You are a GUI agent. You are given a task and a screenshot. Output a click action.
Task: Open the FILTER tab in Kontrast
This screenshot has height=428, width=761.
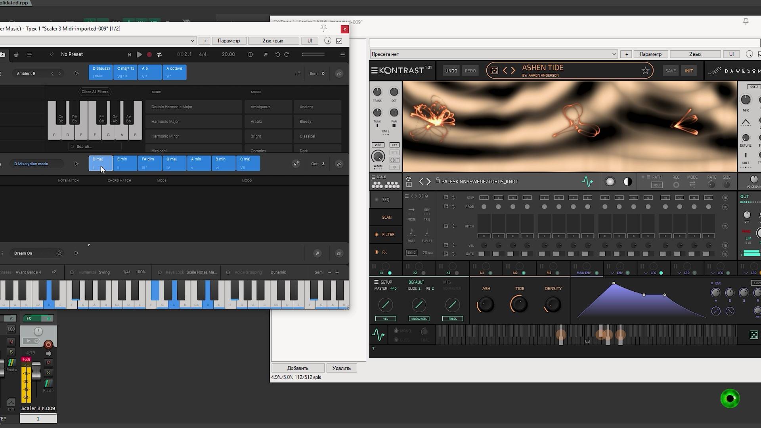[x=388, y=235]
